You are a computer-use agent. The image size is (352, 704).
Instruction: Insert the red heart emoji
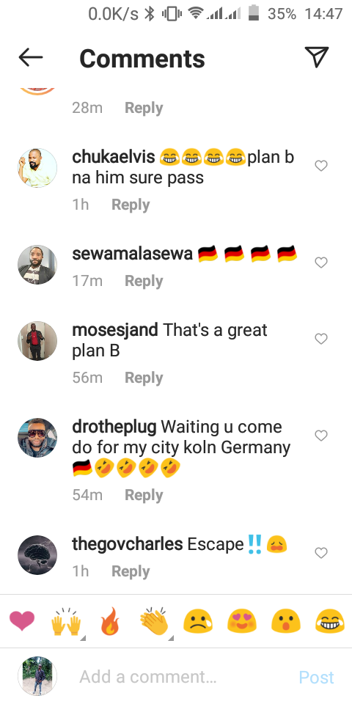pos(22,623)
